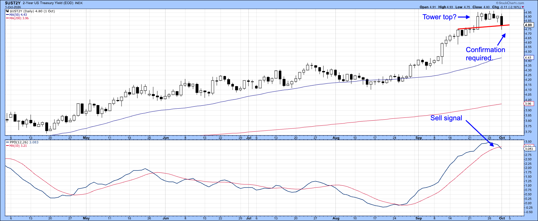538x221 pixels.
Task: Click the Sep label on the date axis
Action: [419, 138]
